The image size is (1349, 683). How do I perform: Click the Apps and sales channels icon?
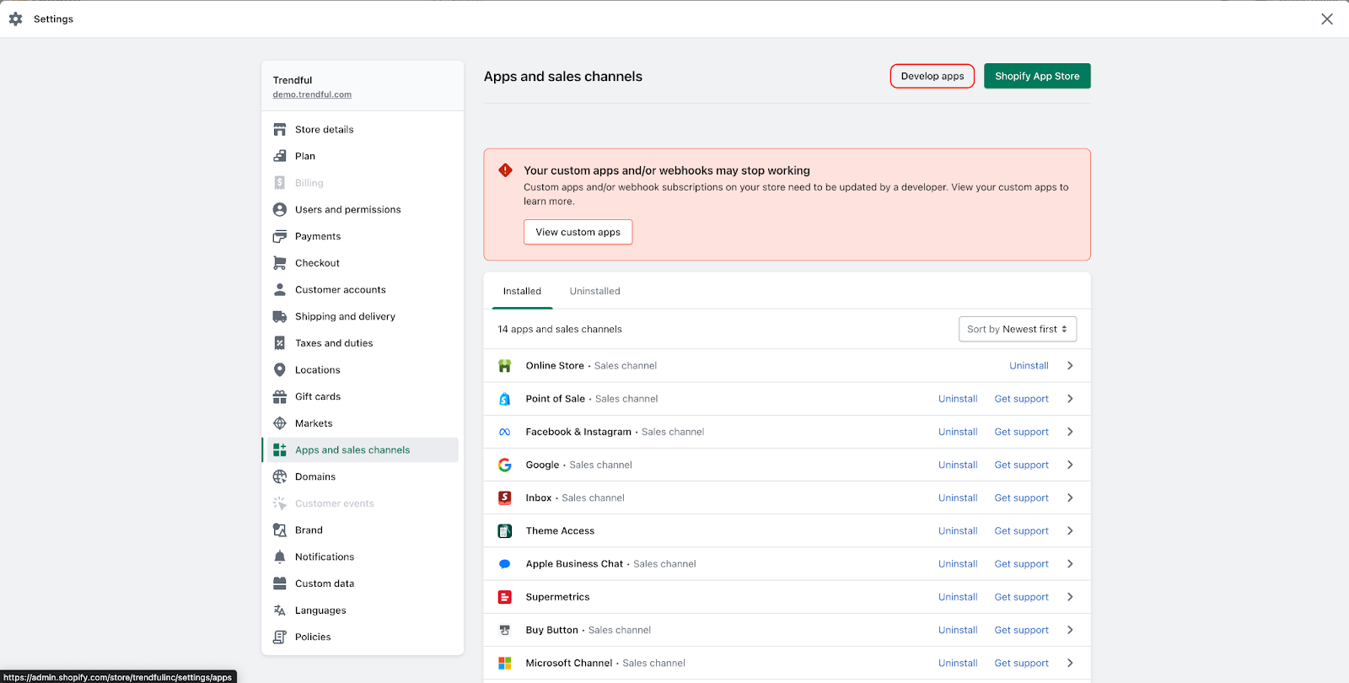pyautogui.click(x=280, y=450)
